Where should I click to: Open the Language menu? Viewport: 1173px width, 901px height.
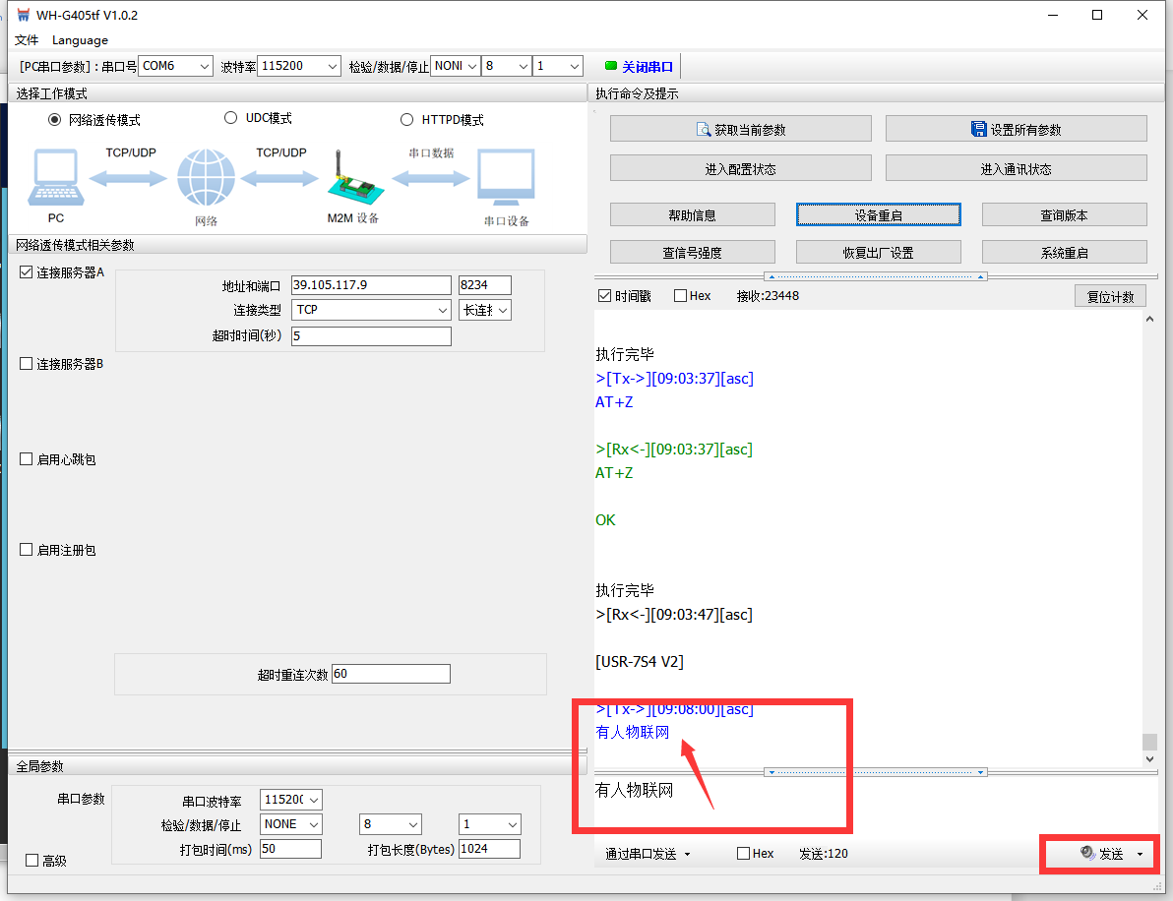tap(80, 40)
